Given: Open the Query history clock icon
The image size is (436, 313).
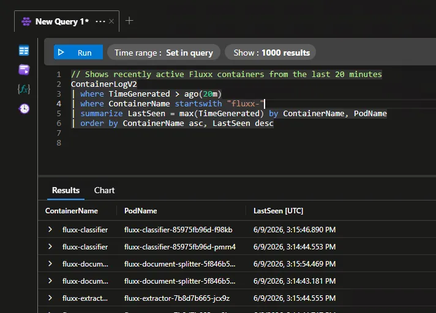Looking at the screenshot, I should pyautogui.click(x=24, y=108).
